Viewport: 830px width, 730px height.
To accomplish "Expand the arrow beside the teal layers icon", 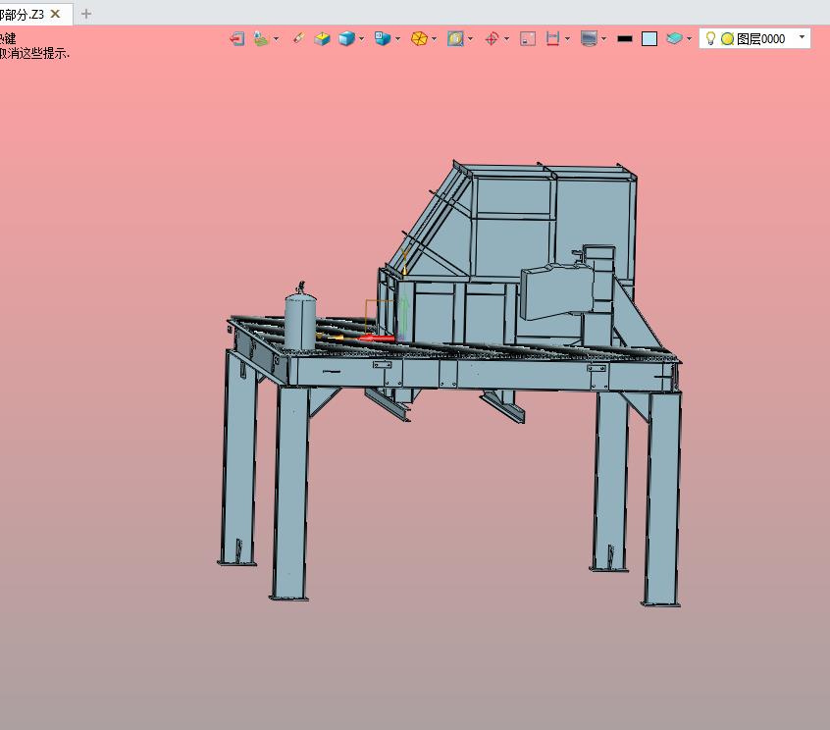I will [x=689, y=38].
